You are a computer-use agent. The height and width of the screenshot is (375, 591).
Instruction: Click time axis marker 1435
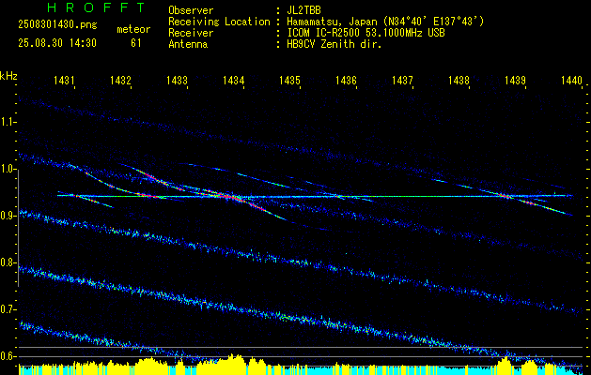click(289, 80)
